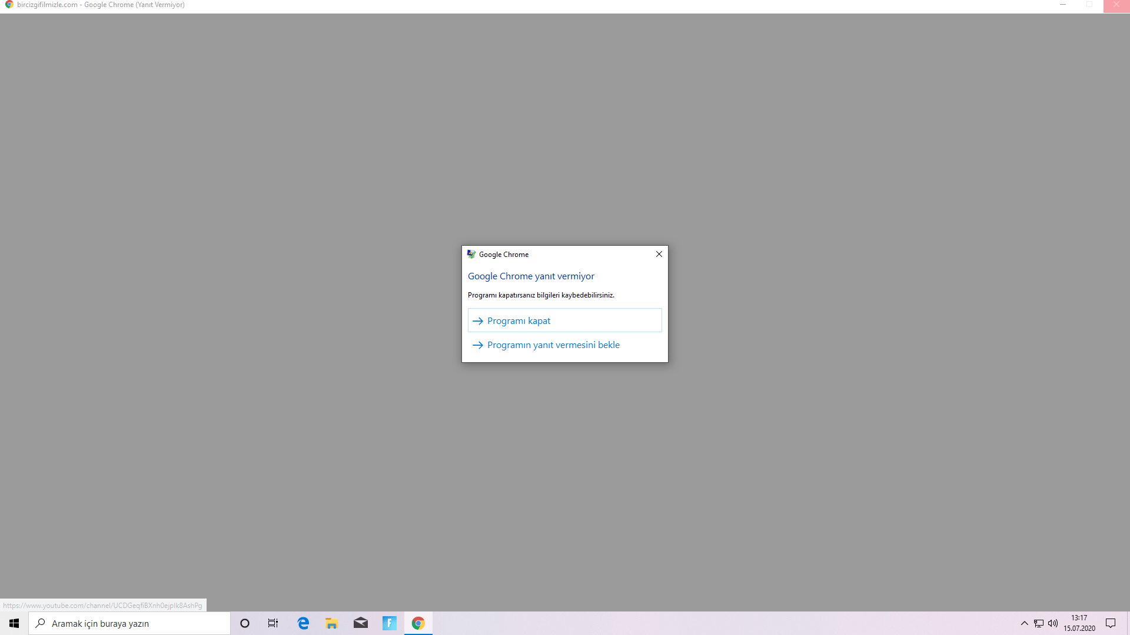The height and width of the screenshot is (635, 1130).
Task: Open the Action Center notifications icon
Action: [1111, 623]
